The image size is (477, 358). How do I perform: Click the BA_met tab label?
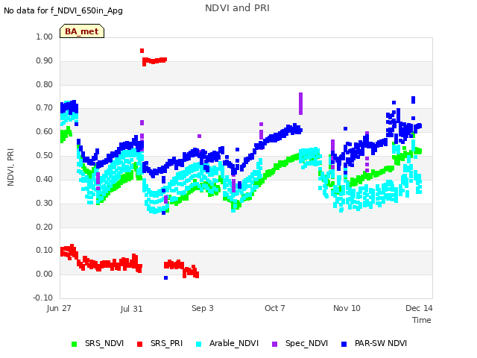click(x=82, y=31)
